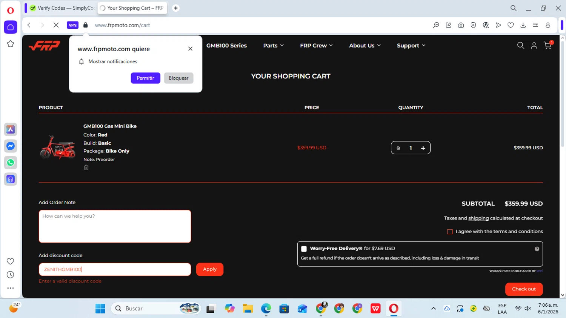The height and width of the screenshot is (318, 566).
Task: Open Messenger in the sidebar
Action: tap(11, 146)
